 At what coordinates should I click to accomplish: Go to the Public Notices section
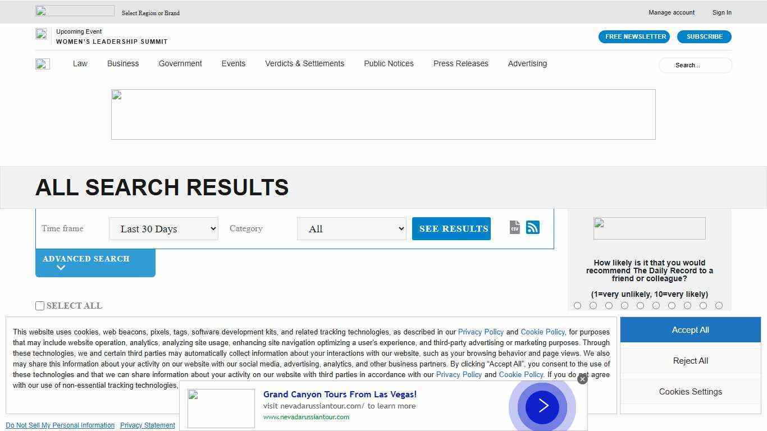click(389, 63)
